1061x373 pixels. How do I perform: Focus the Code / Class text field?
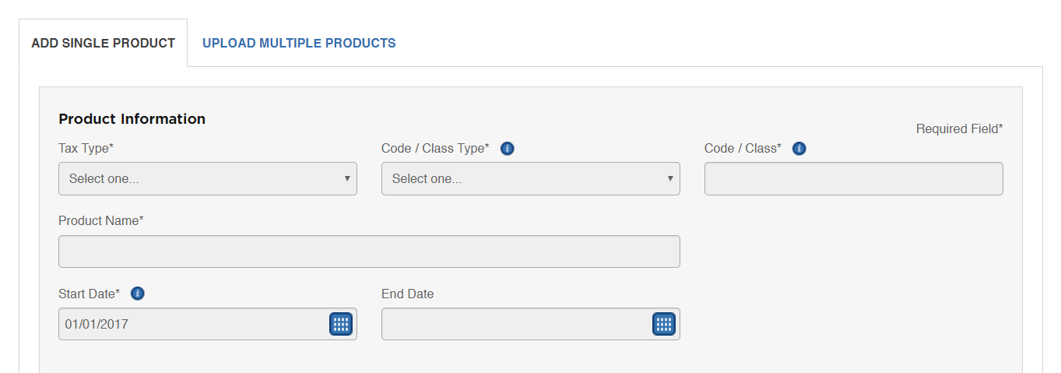click(854, 178)
